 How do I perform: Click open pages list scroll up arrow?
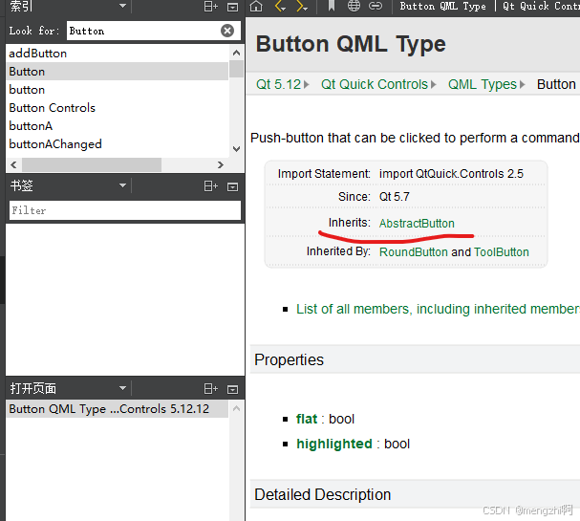coord(236,408)
